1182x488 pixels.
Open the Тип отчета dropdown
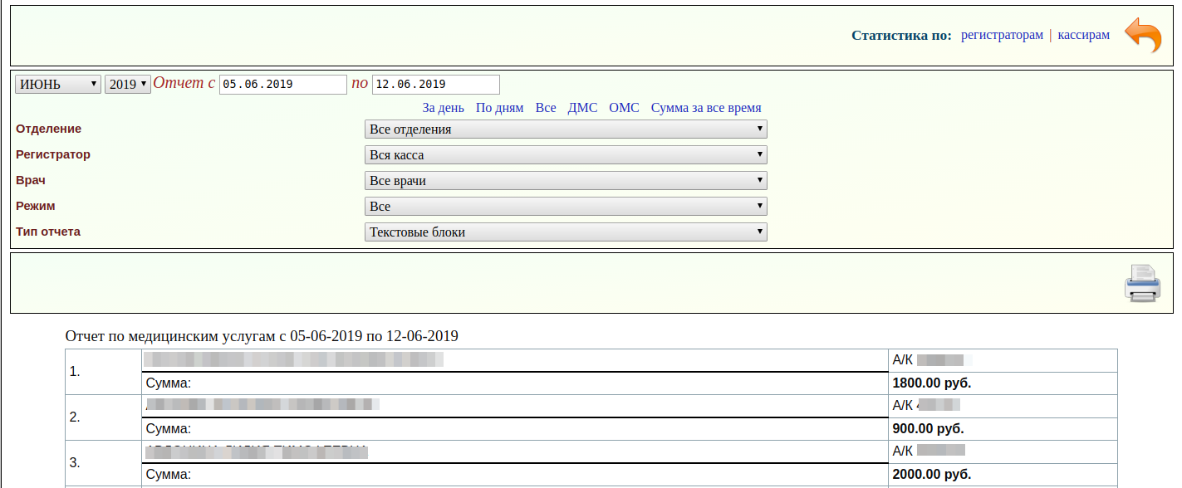(x=566, y=232)
